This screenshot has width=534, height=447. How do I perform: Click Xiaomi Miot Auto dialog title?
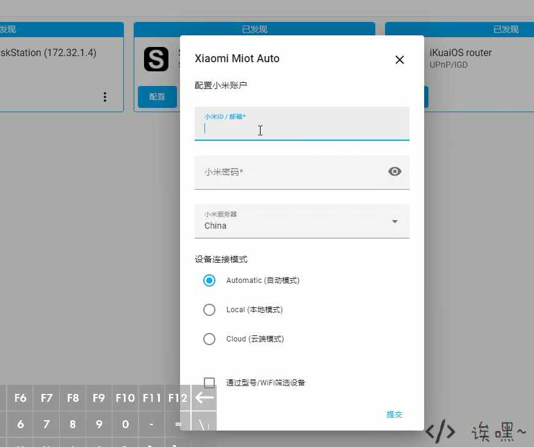[x=237, y=59]
